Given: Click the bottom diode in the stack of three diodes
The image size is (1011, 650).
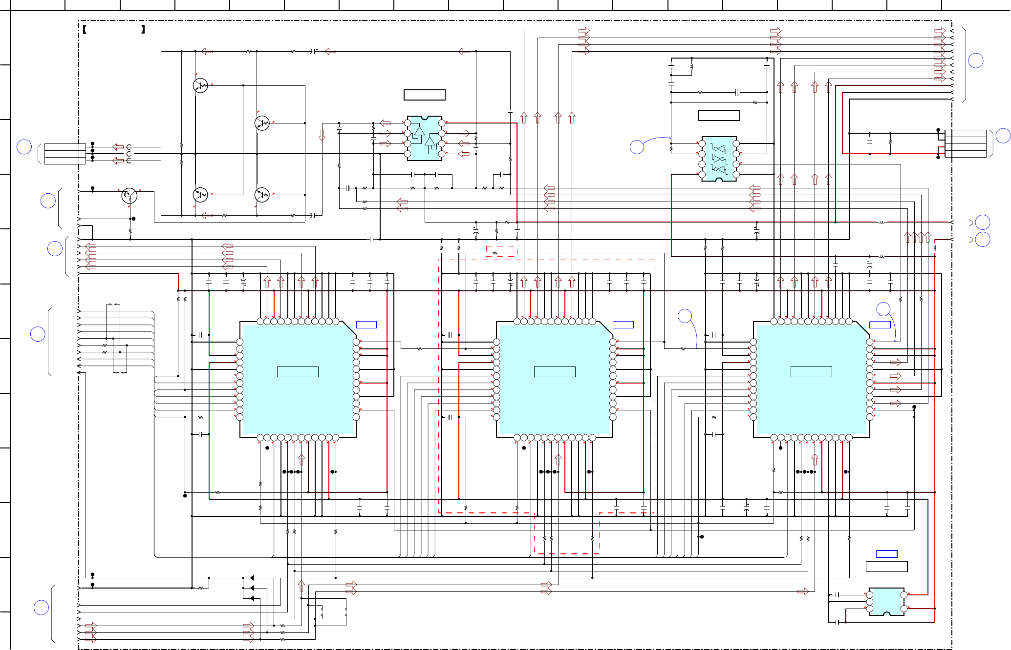Looking at the screenshot, I should pos(252,598).
